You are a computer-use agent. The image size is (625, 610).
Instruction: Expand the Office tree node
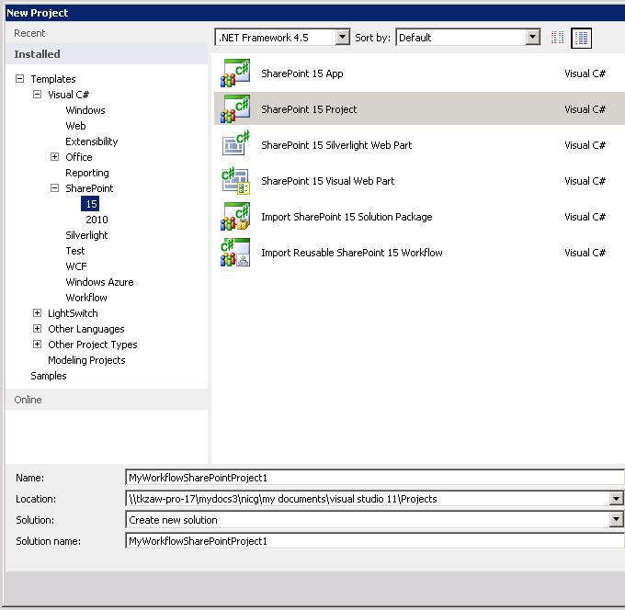(x=54, y=156)
